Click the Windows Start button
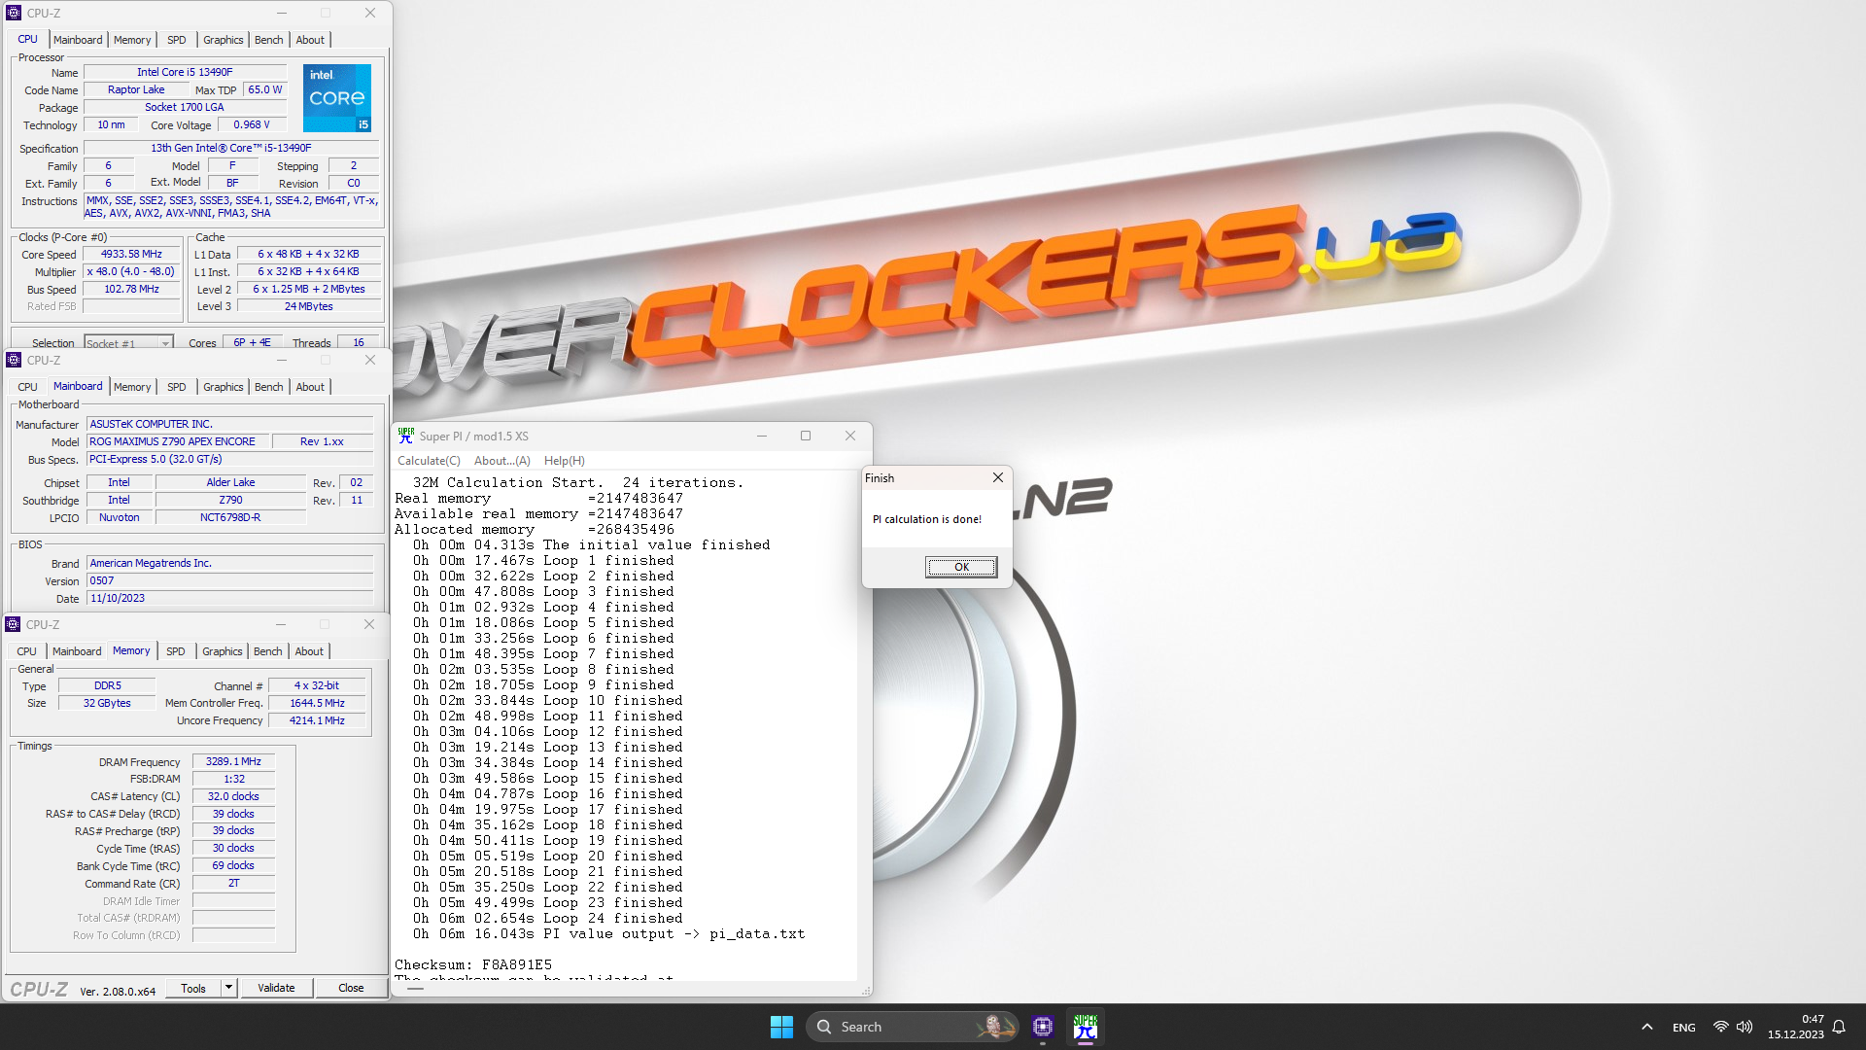The height and width of the screenshot is (1050, 1866). pyautogui.click(x=781, y=1026)
